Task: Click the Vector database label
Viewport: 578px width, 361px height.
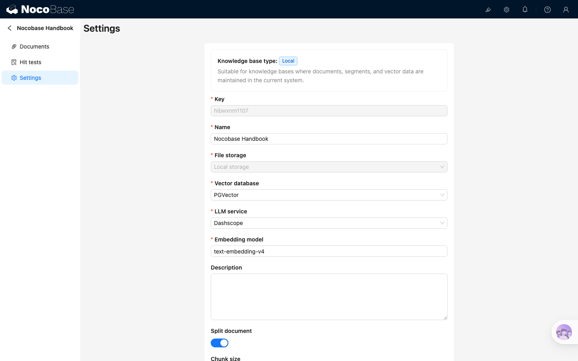Action: click(x=237, y=183)
